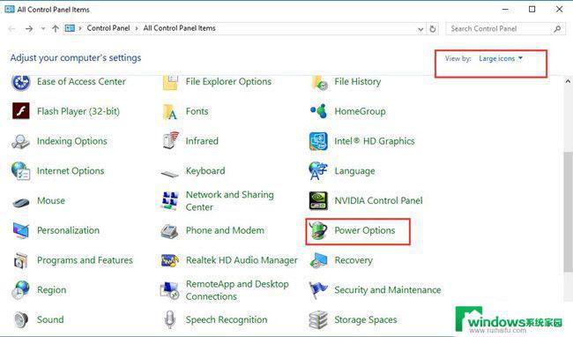This screenshot has height=337, width=573.
Task: Click the Power Options battery icon
Action: 318,230
